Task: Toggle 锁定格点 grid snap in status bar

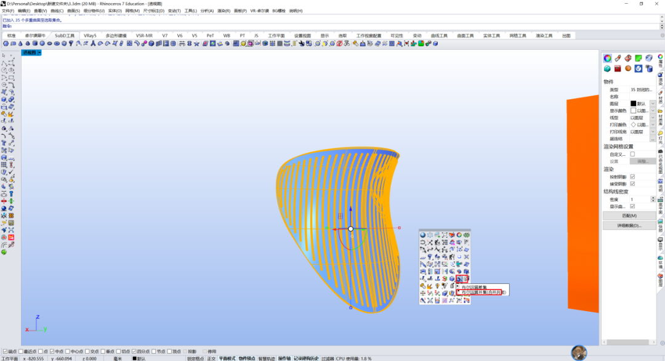Action: pyautogui.click(x=196, y=359)
